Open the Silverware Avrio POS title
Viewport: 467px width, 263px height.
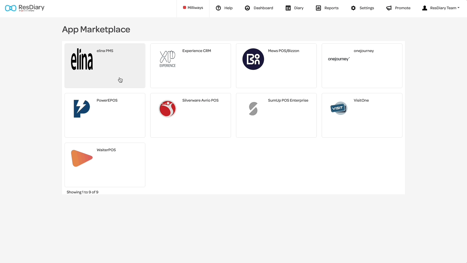point(200,100)
